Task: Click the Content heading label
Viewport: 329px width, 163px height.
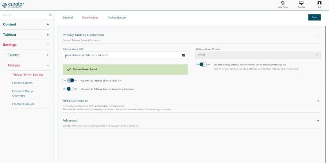Action: click(9, 24)
